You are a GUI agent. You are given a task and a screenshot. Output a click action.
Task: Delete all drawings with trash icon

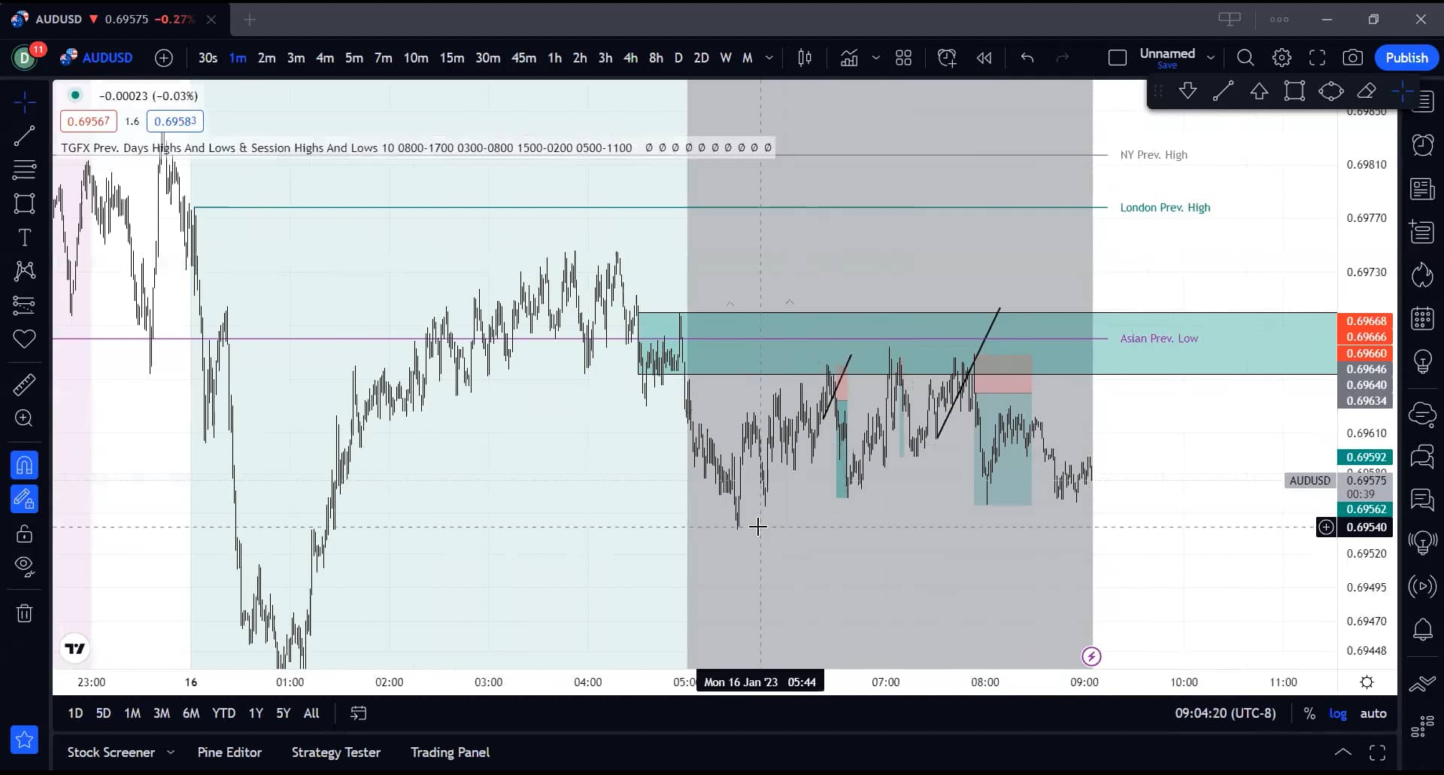(x=25, y=613)
